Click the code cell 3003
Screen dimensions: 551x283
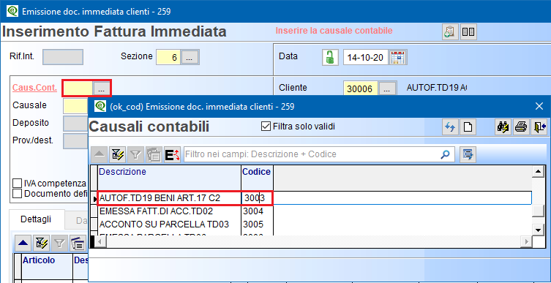(x=258, y=198)
